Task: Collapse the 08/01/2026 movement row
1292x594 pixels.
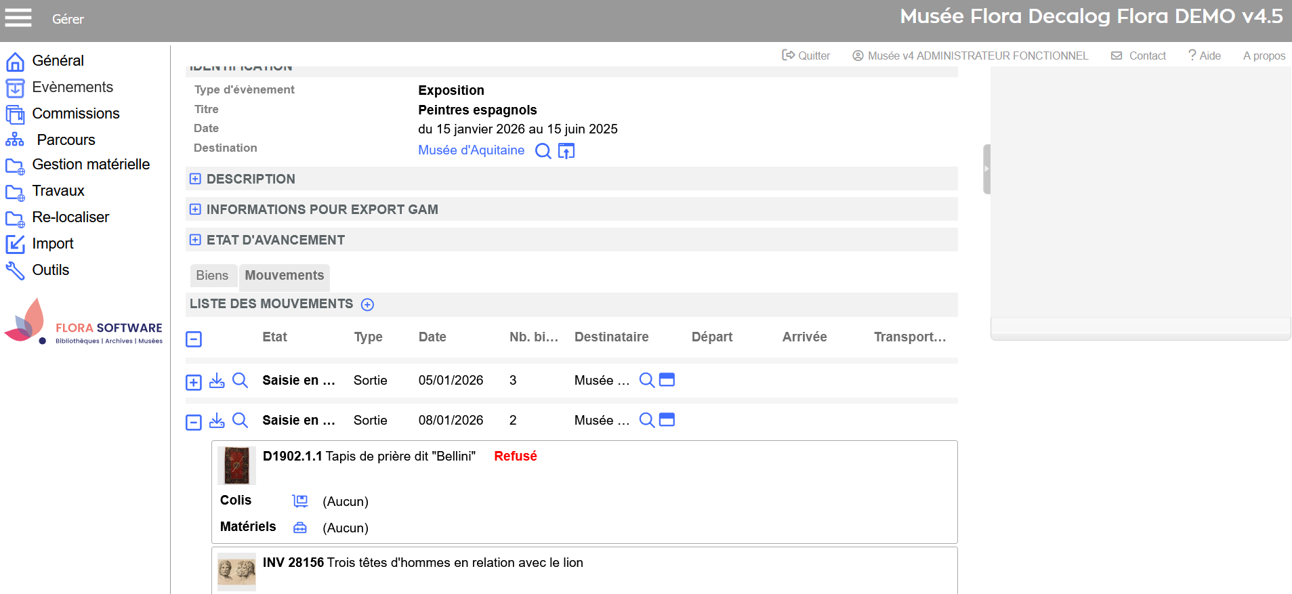Action: [194, 423]
